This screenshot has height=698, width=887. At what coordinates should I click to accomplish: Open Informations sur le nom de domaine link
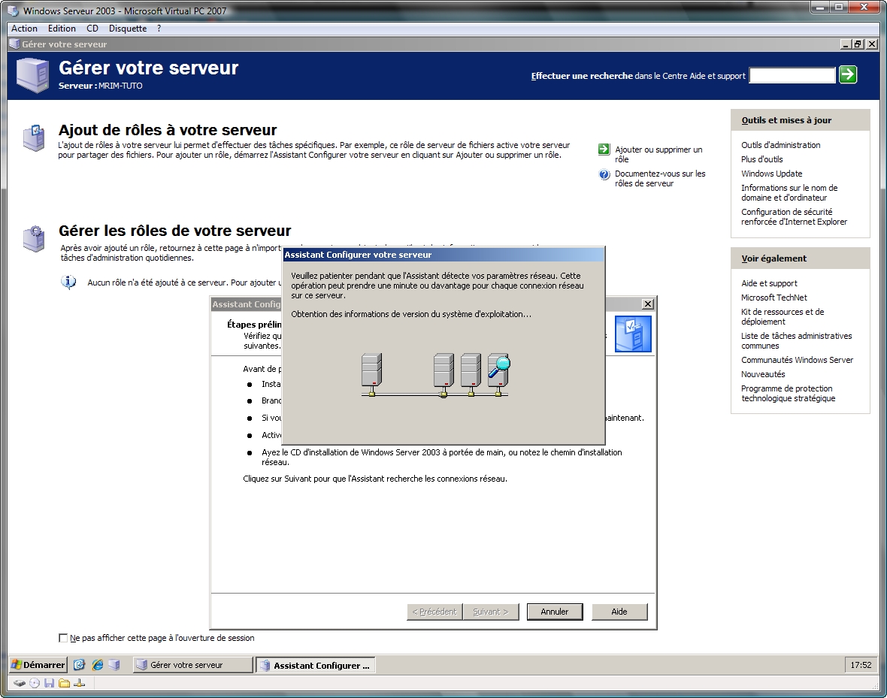(789, 192)
